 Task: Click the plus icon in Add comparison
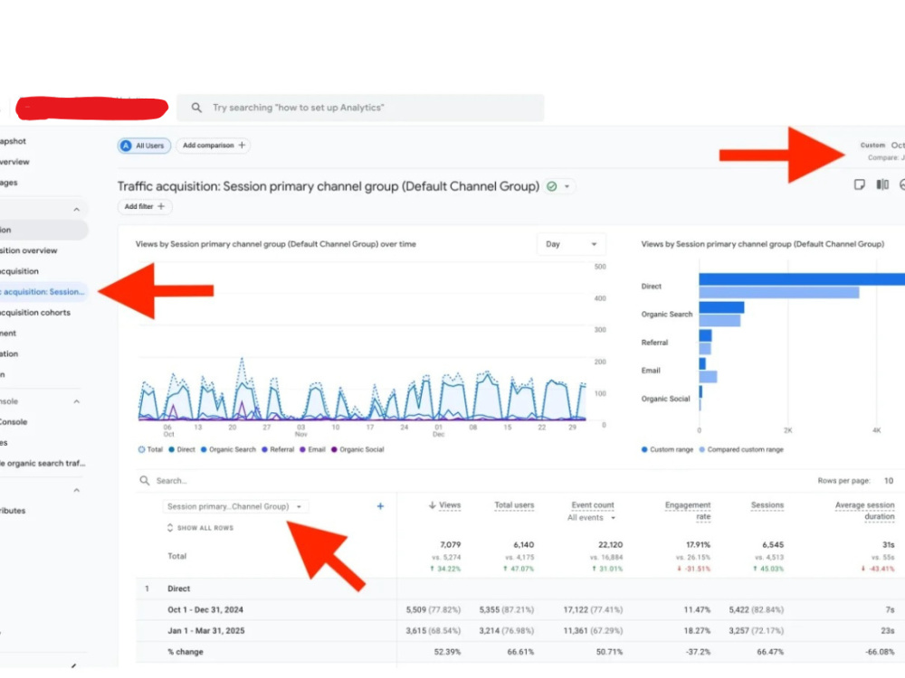tap(242, 146)
